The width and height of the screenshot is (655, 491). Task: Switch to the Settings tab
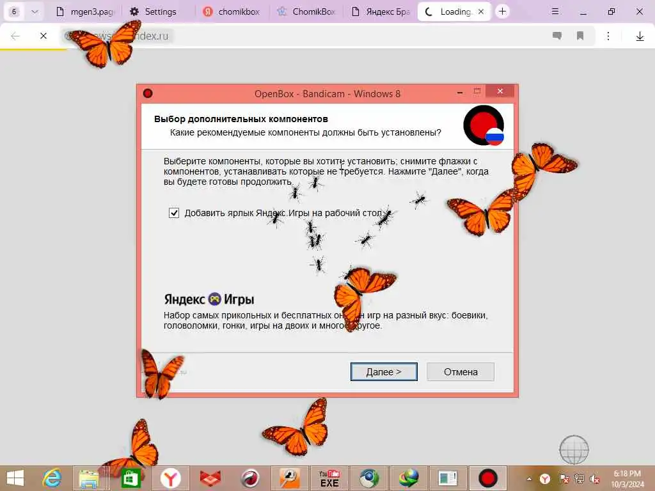153,12
